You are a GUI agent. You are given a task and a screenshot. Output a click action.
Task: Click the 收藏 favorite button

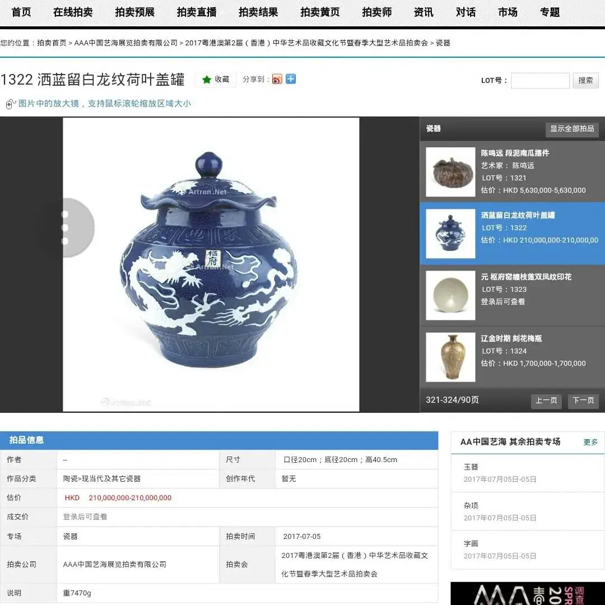(216, 80)
